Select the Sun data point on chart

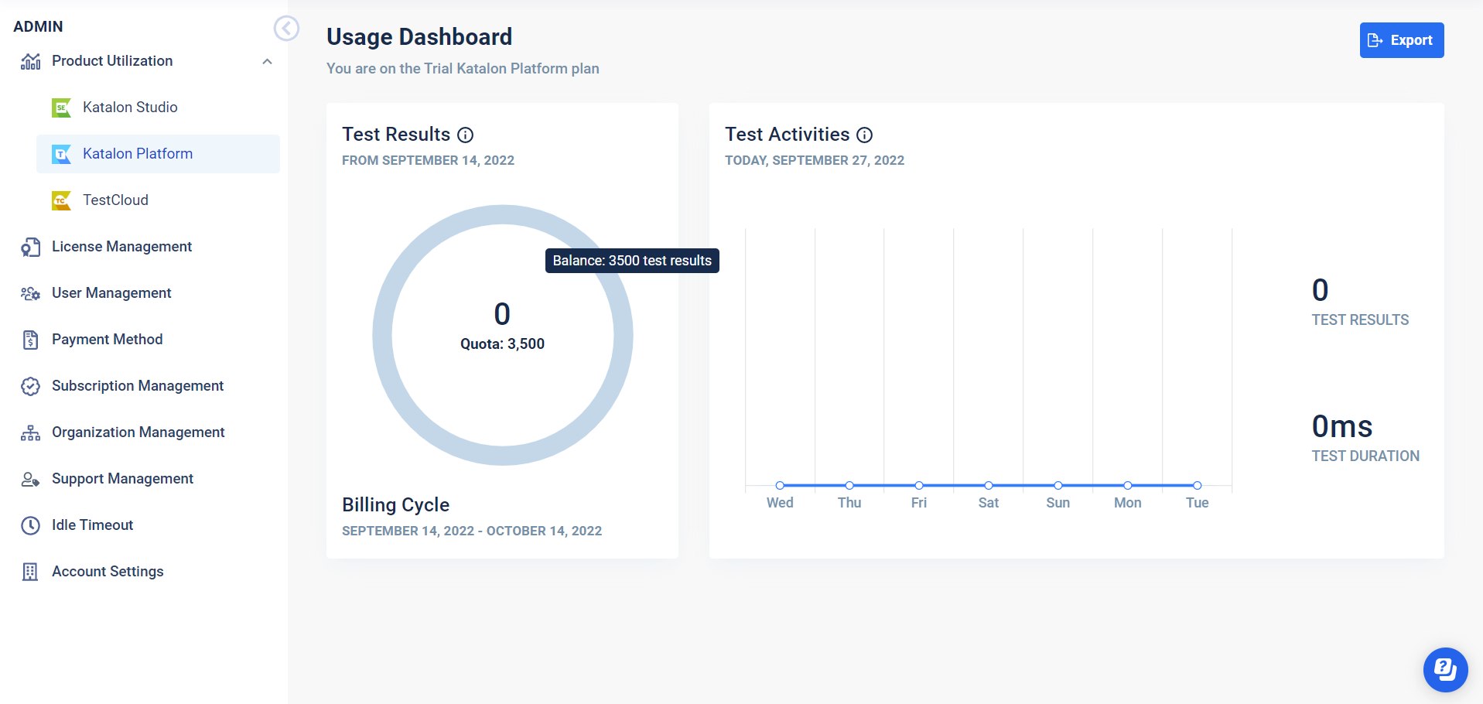(1058, 485)
